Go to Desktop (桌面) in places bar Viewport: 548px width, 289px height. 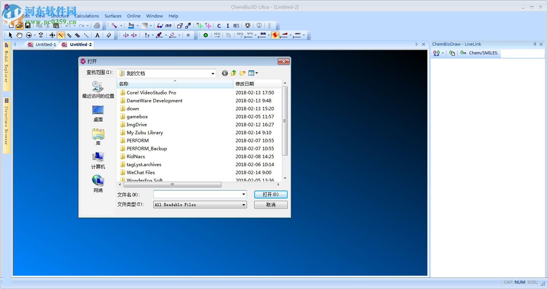tap(98, 114)
